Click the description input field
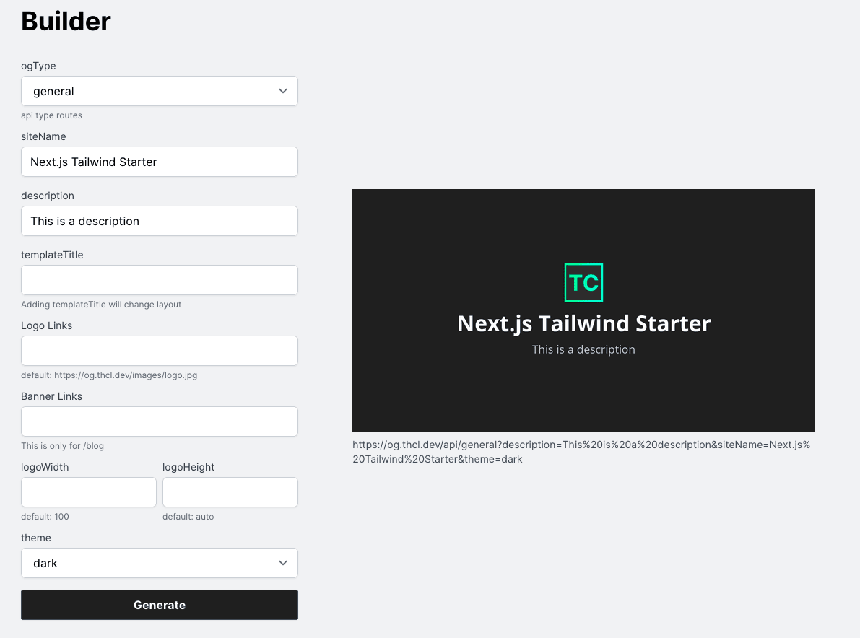This screenshot has width=860, height=638. tap(159, 221)
